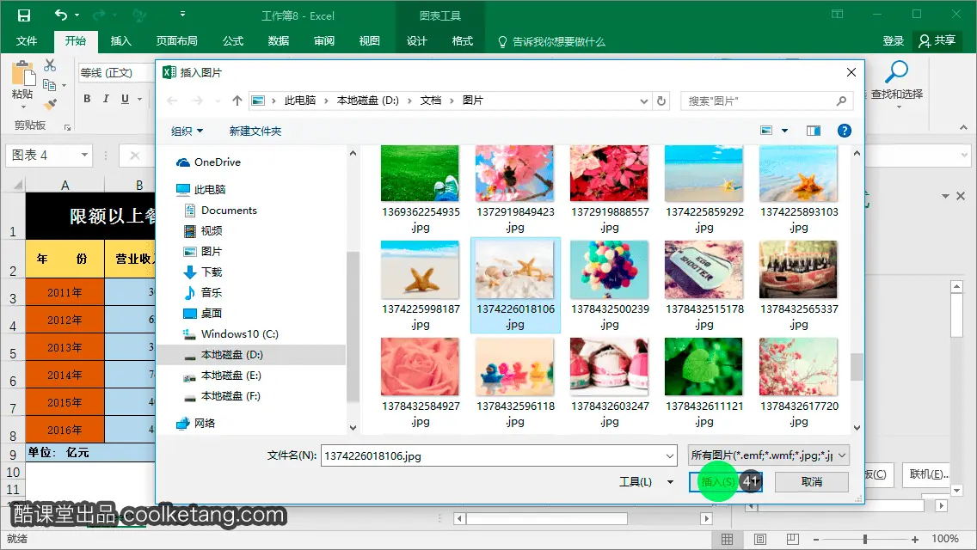Click the 取消 button

[811, 482]
